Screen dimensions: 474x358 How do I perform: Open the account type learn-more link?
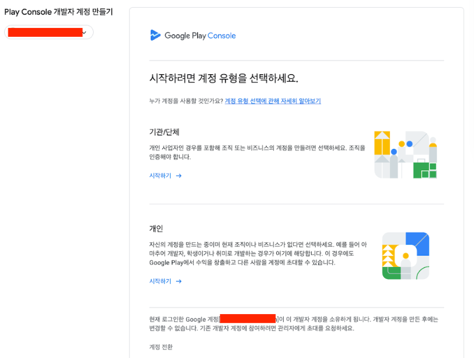pyautogui.click(x=273, y=101)
